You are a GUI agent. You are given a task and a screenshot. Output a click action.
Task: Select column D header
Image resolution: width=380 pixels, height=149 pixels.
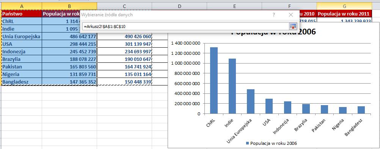[x=179, y=6]
